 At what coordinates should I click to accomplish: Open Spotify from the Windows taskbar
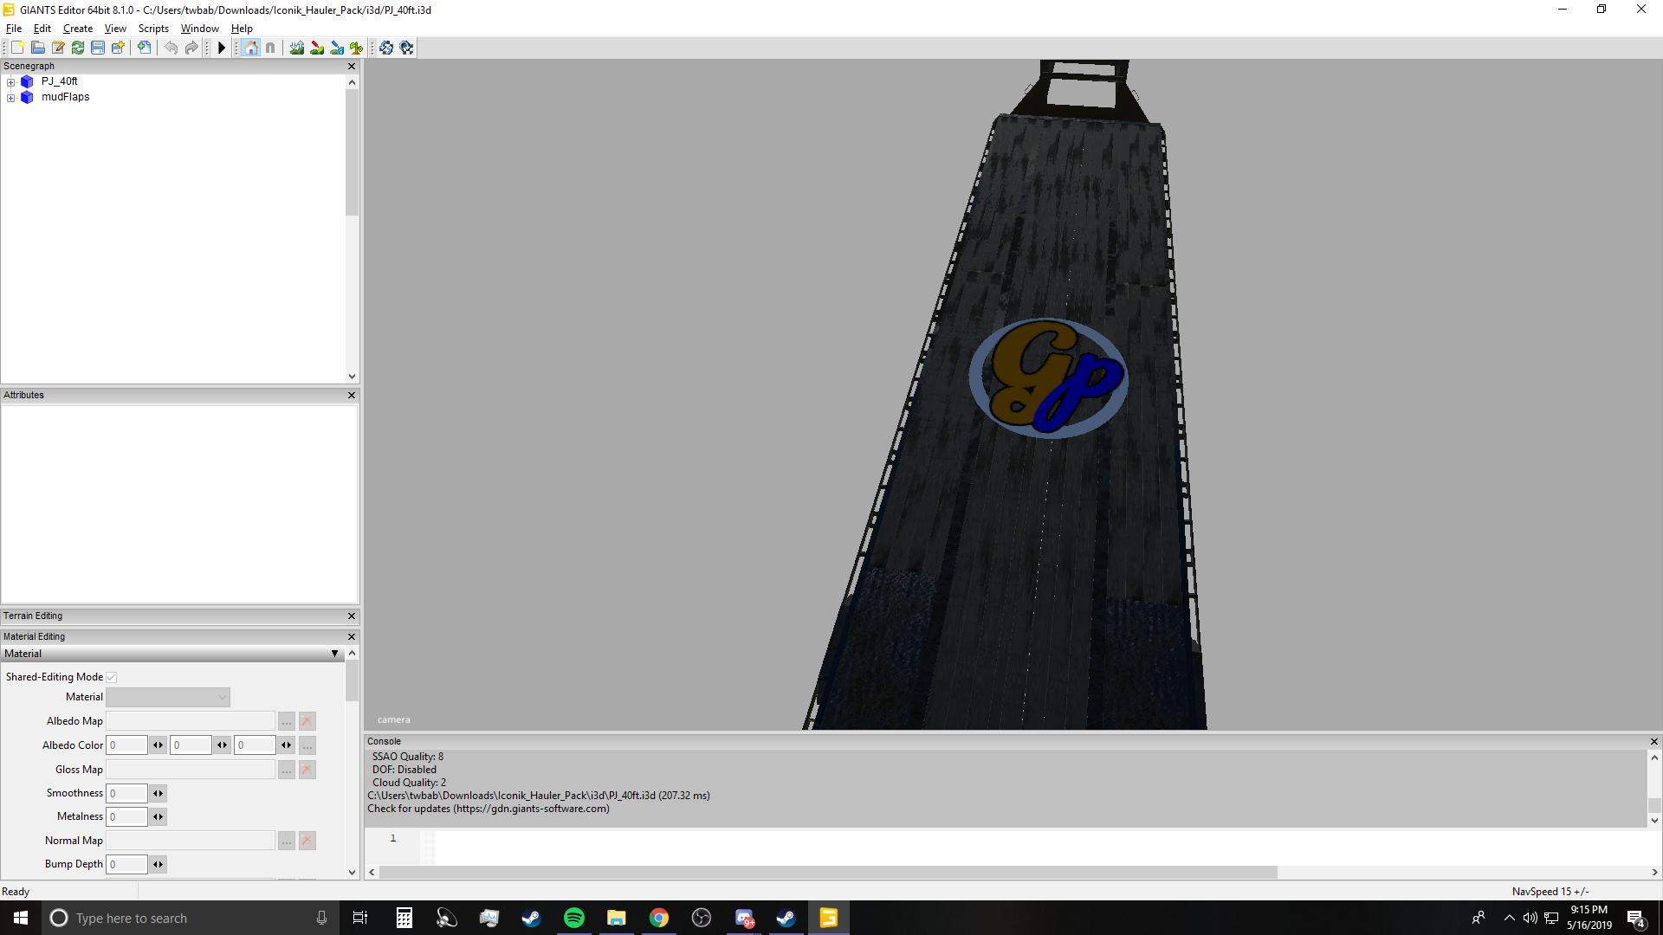(573, 918)
